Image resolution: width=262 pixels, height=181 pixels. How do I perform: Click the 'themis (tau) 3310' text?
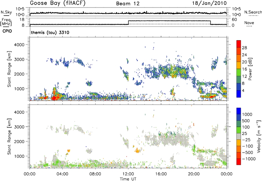coord(50,32)
